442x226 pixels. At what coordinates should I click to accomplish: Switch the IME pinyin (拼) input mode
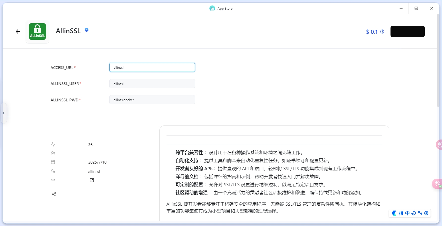click(x=401, y=213)
